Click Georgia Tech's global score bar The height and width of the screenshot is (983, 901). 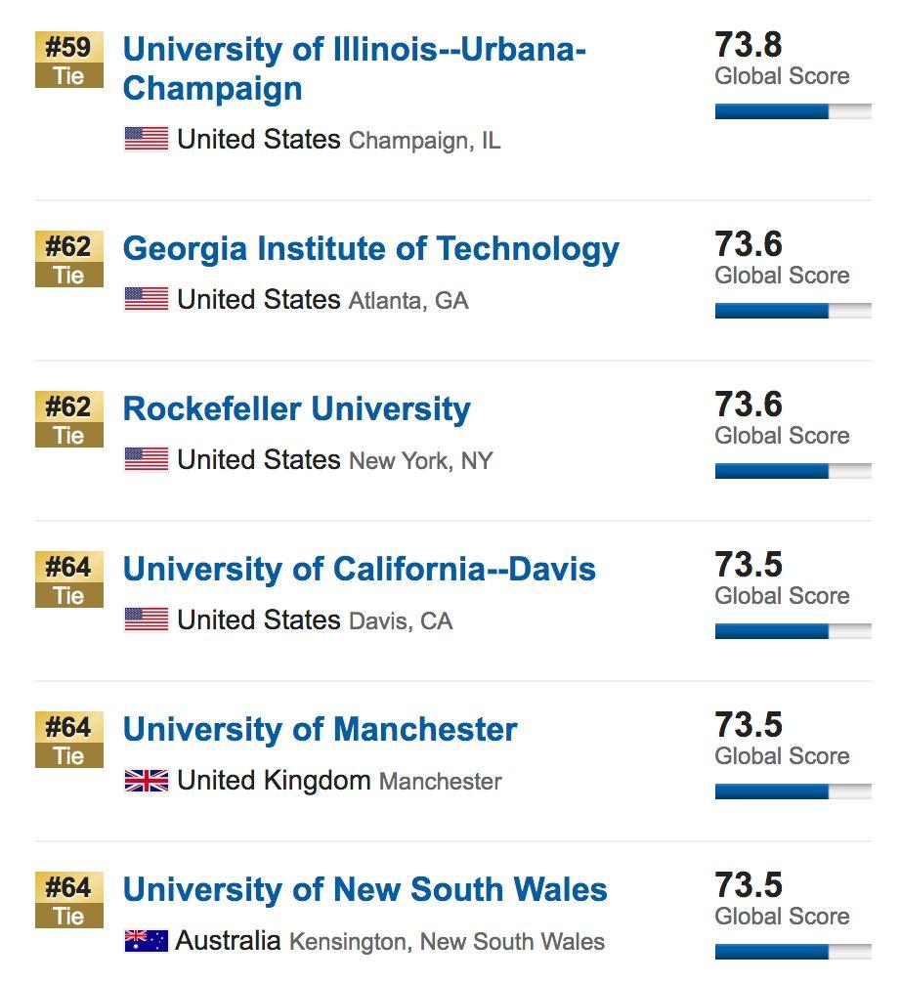(x=793, y=311)
